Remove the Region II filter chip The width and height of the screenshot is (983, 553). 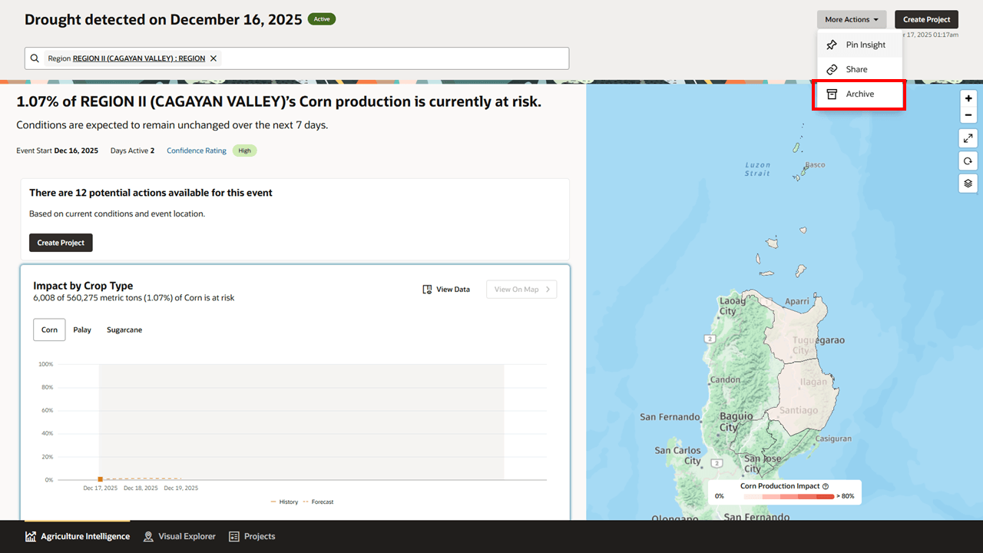pyautogui.click(x=213, y=58)
